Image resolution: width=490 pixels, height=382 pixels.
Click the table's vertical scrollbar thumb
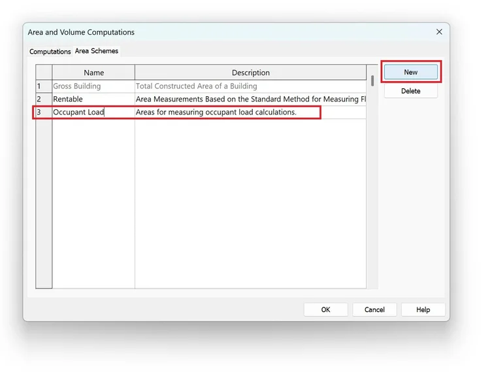[372, 80]
